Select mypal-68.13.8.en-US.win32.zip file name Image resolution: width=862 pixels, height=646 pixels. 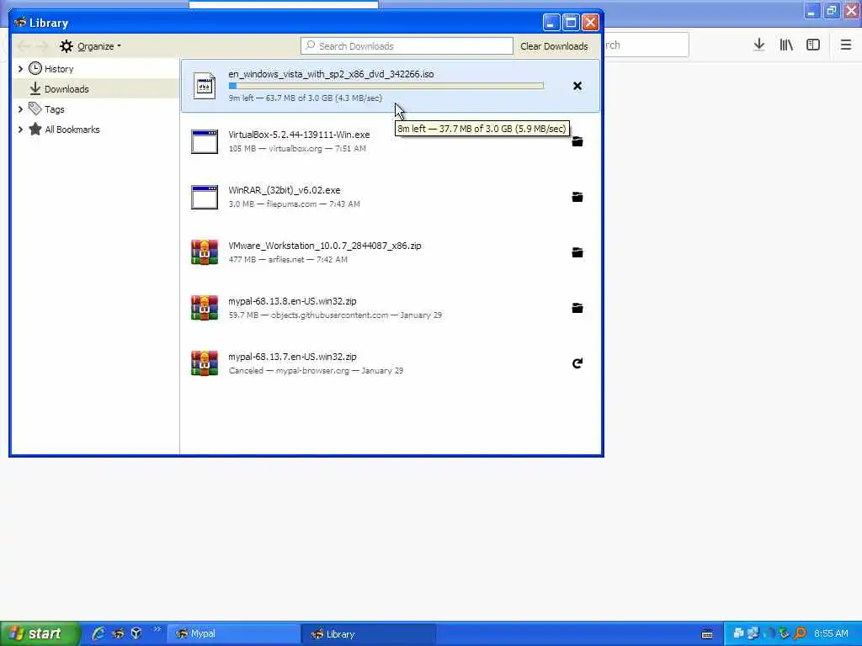coord(292,301)
